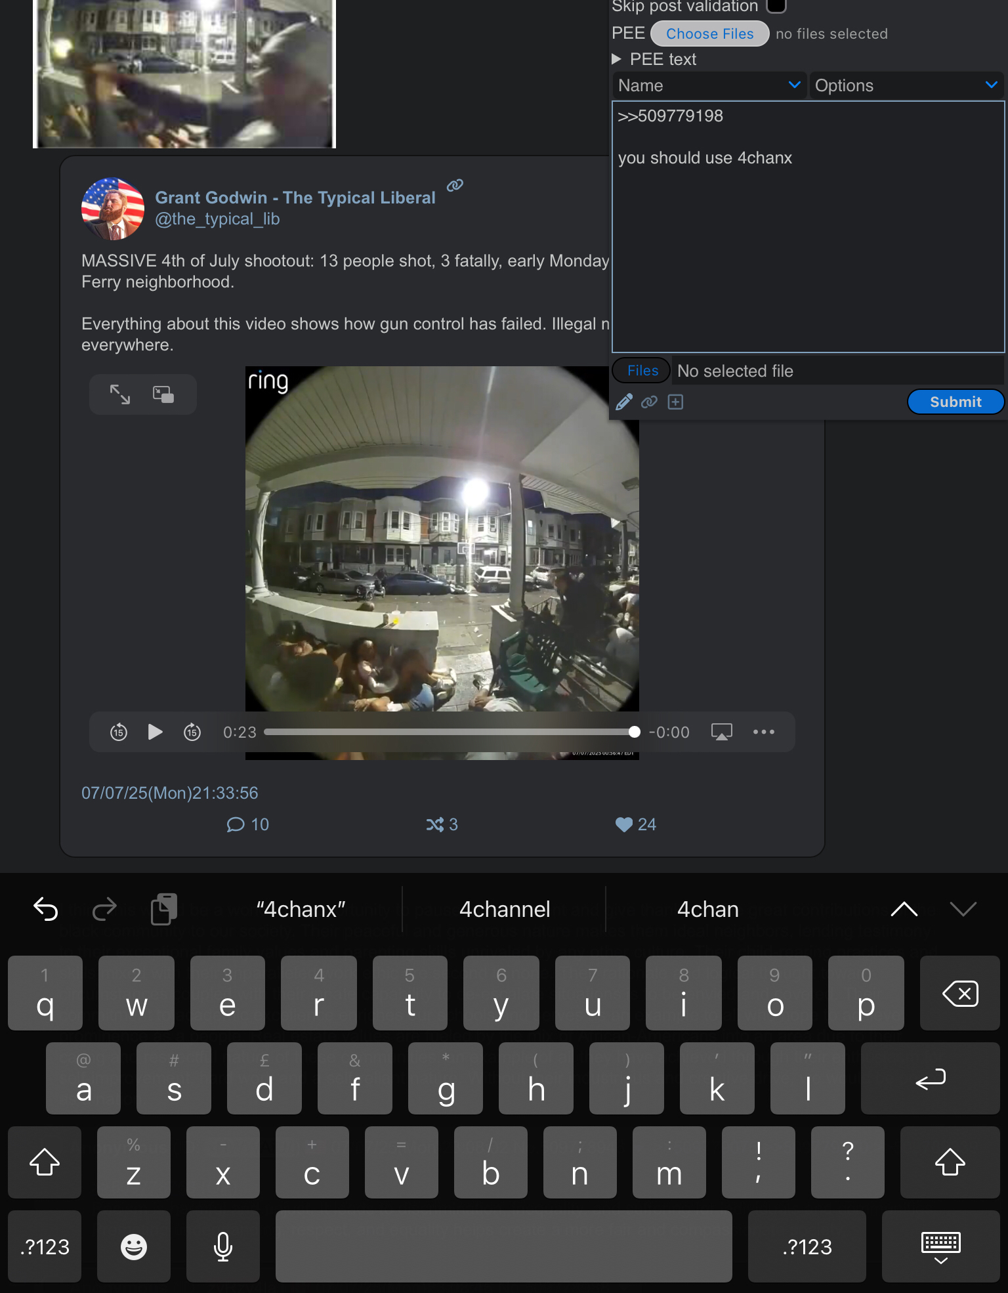Enable picture-in-picture for the video

click(163, 394)
